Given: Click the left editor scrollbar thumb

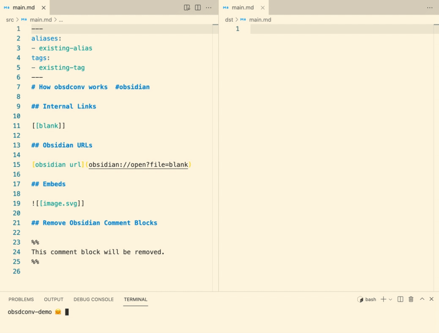Looking at the screenshot, I should point(215,25).
